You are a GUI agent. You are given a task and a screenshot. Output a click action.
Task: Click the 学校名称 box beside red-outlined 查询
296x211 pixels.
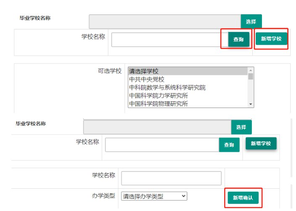[166, 40]
